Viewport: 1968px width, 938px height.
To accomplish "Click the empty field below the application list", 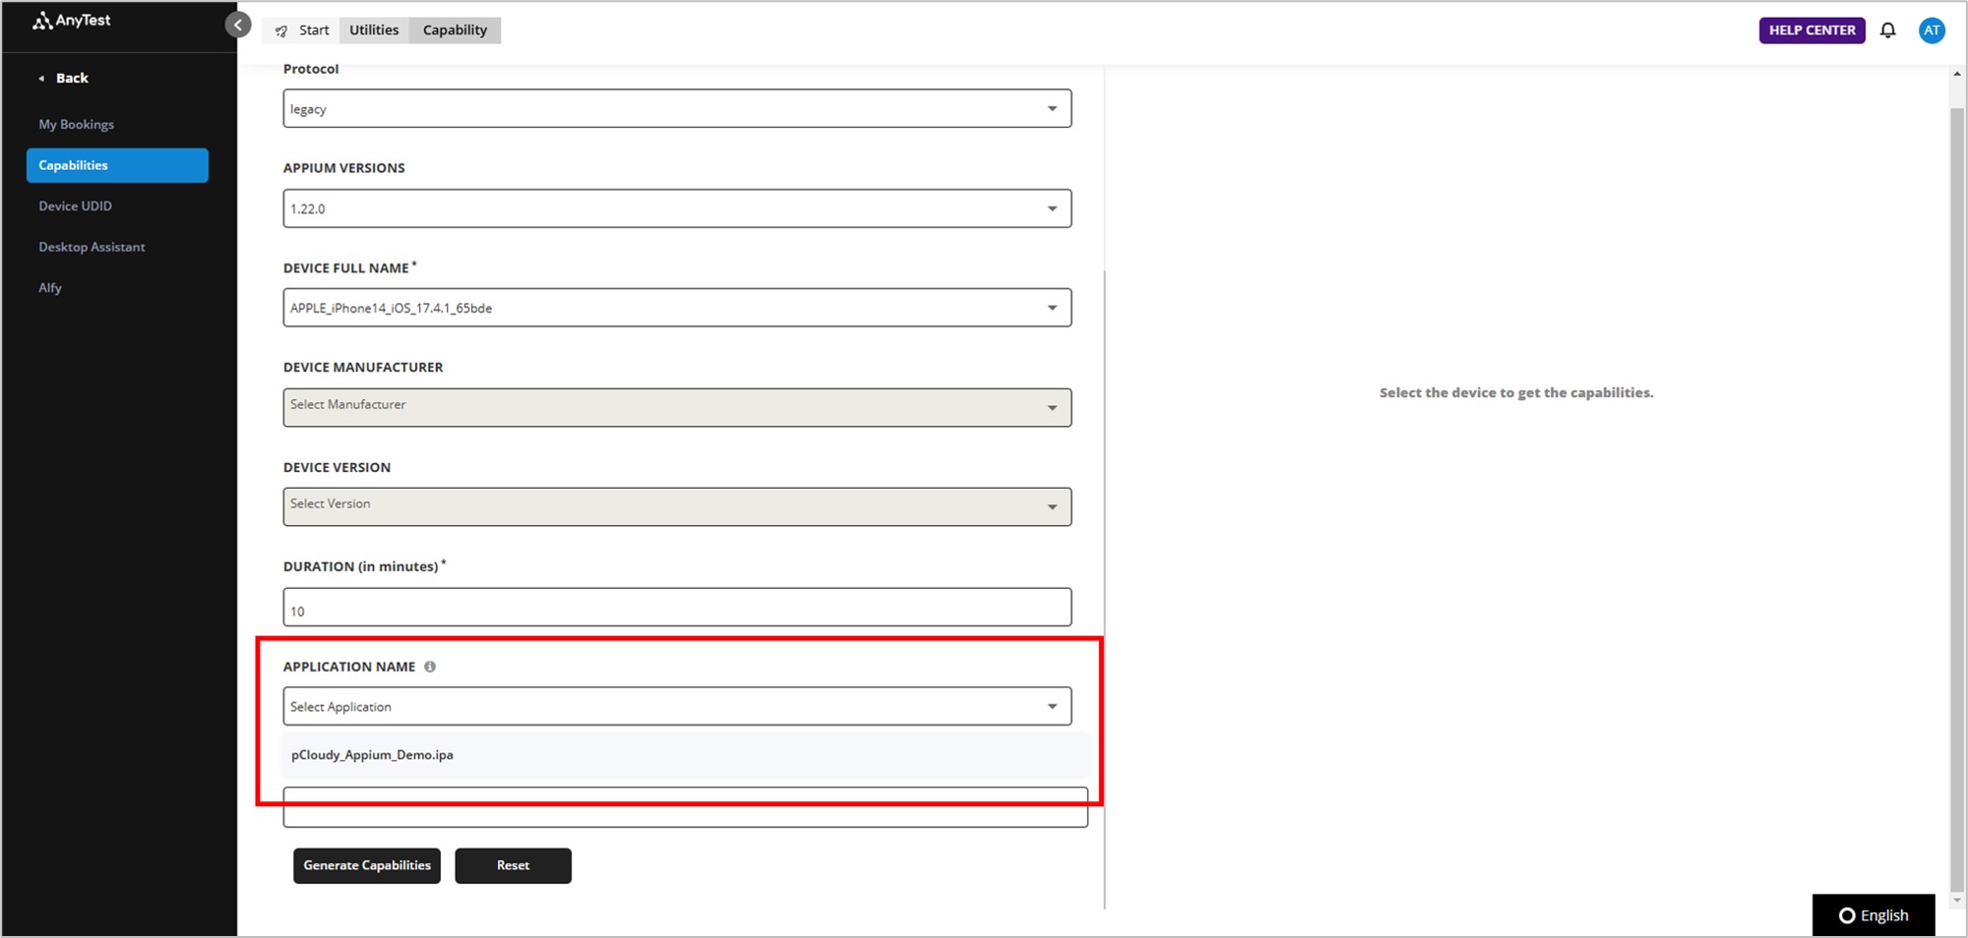I will pos(686,807).
